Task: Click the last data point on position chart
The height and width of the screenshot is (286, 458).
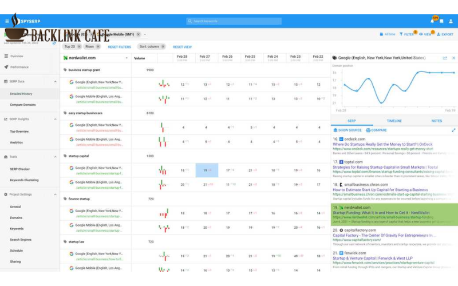Action: coord(454,73)
